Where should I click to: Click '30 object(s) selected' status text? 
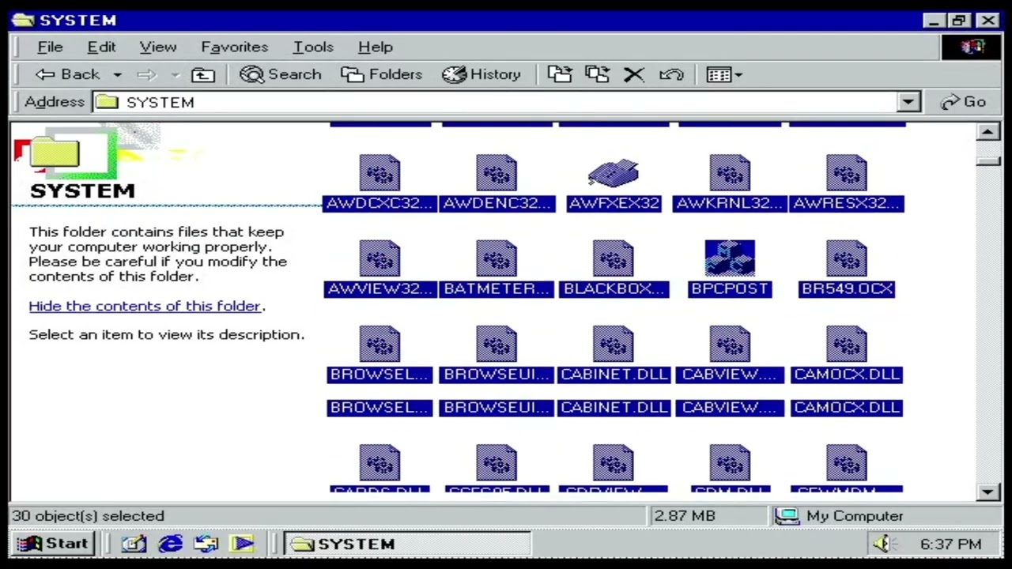pyautogui.click(x=88, y=516)
